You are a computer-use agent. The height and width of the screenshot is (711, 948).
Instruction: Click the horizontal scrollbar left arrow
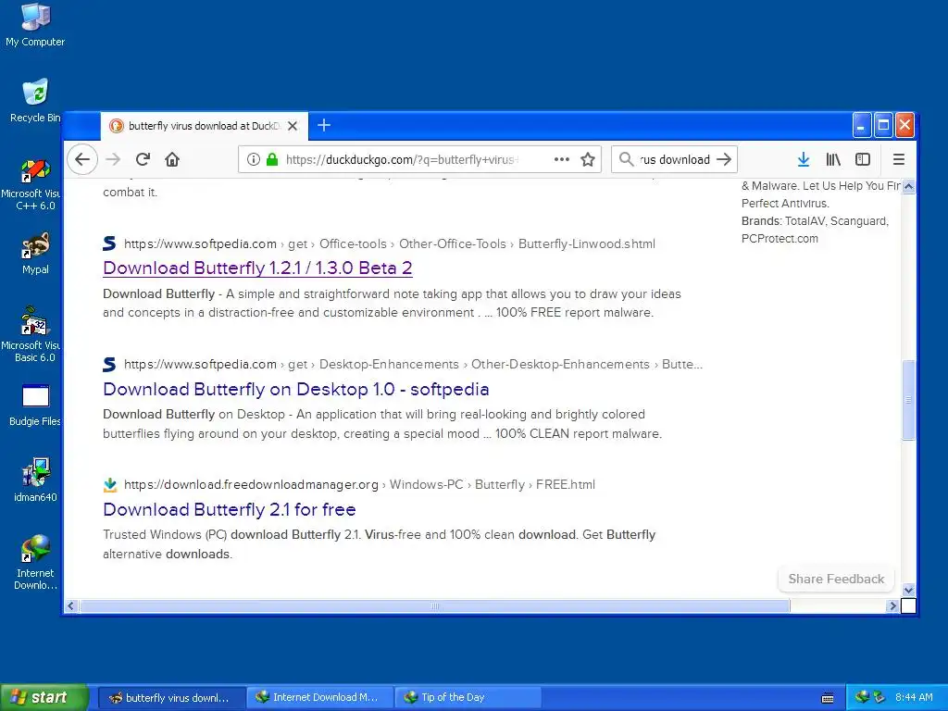(x=70, y=605)
